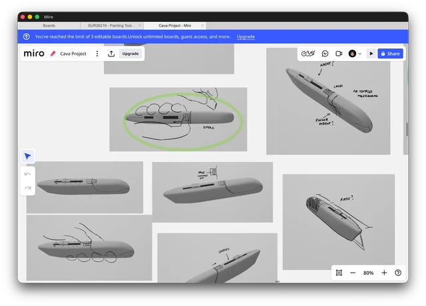Select the sketch with hand holding tool from above
The image size is (426, 306).
point(89,248)
